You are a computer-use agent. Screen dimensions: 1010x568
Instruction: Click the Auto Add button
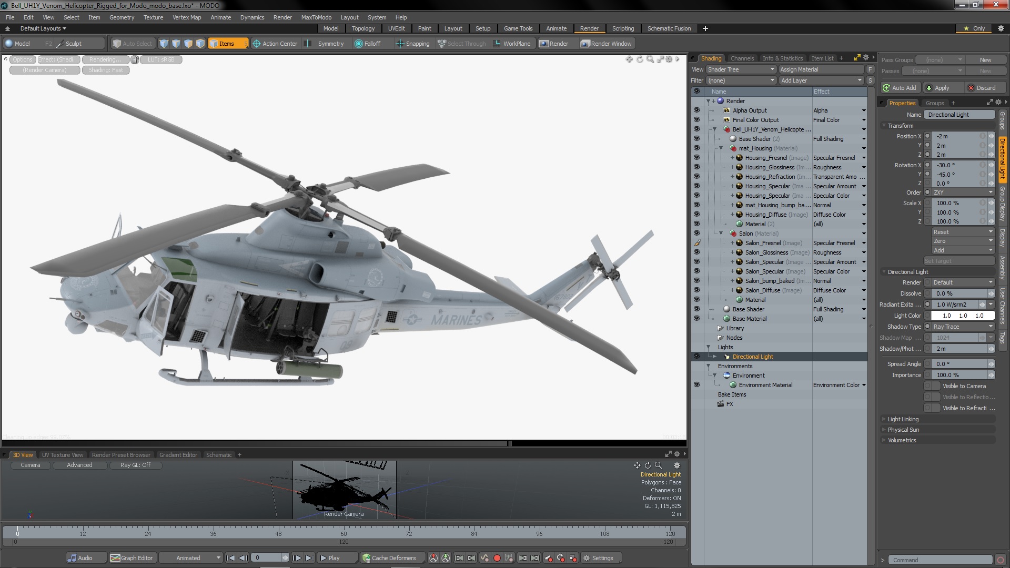900,88
